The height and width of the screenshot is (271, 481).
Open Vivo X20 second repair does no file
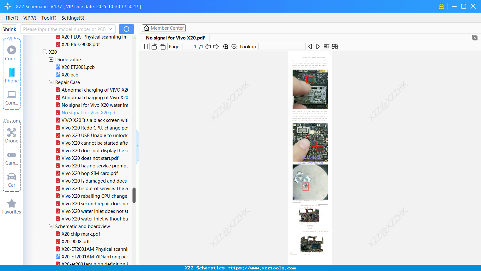[95, 203]
